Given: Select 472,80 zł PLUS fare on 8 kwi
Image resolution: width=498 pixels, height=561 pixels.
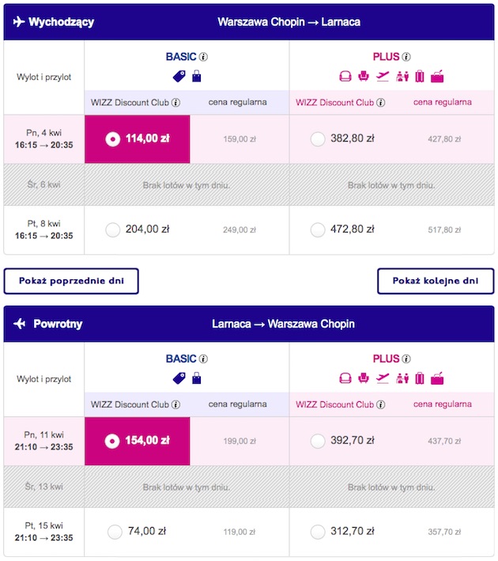Looking at the screenshot, I should click(x=318, y=229).
